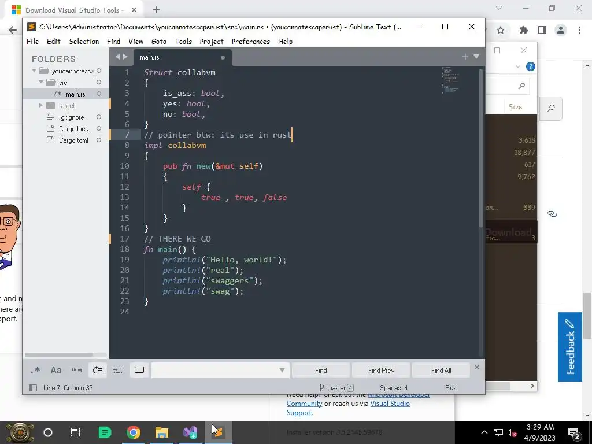Toggle case sensitive search
Viewport: 592px width, 444px height.
(x=56, y=370)
